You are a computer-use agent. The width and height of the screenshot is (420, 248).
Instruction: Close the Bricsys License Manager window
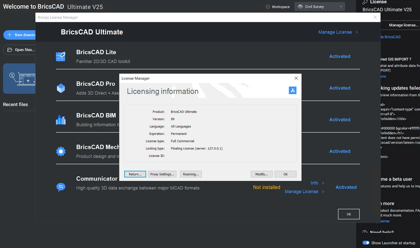point(375,17)
